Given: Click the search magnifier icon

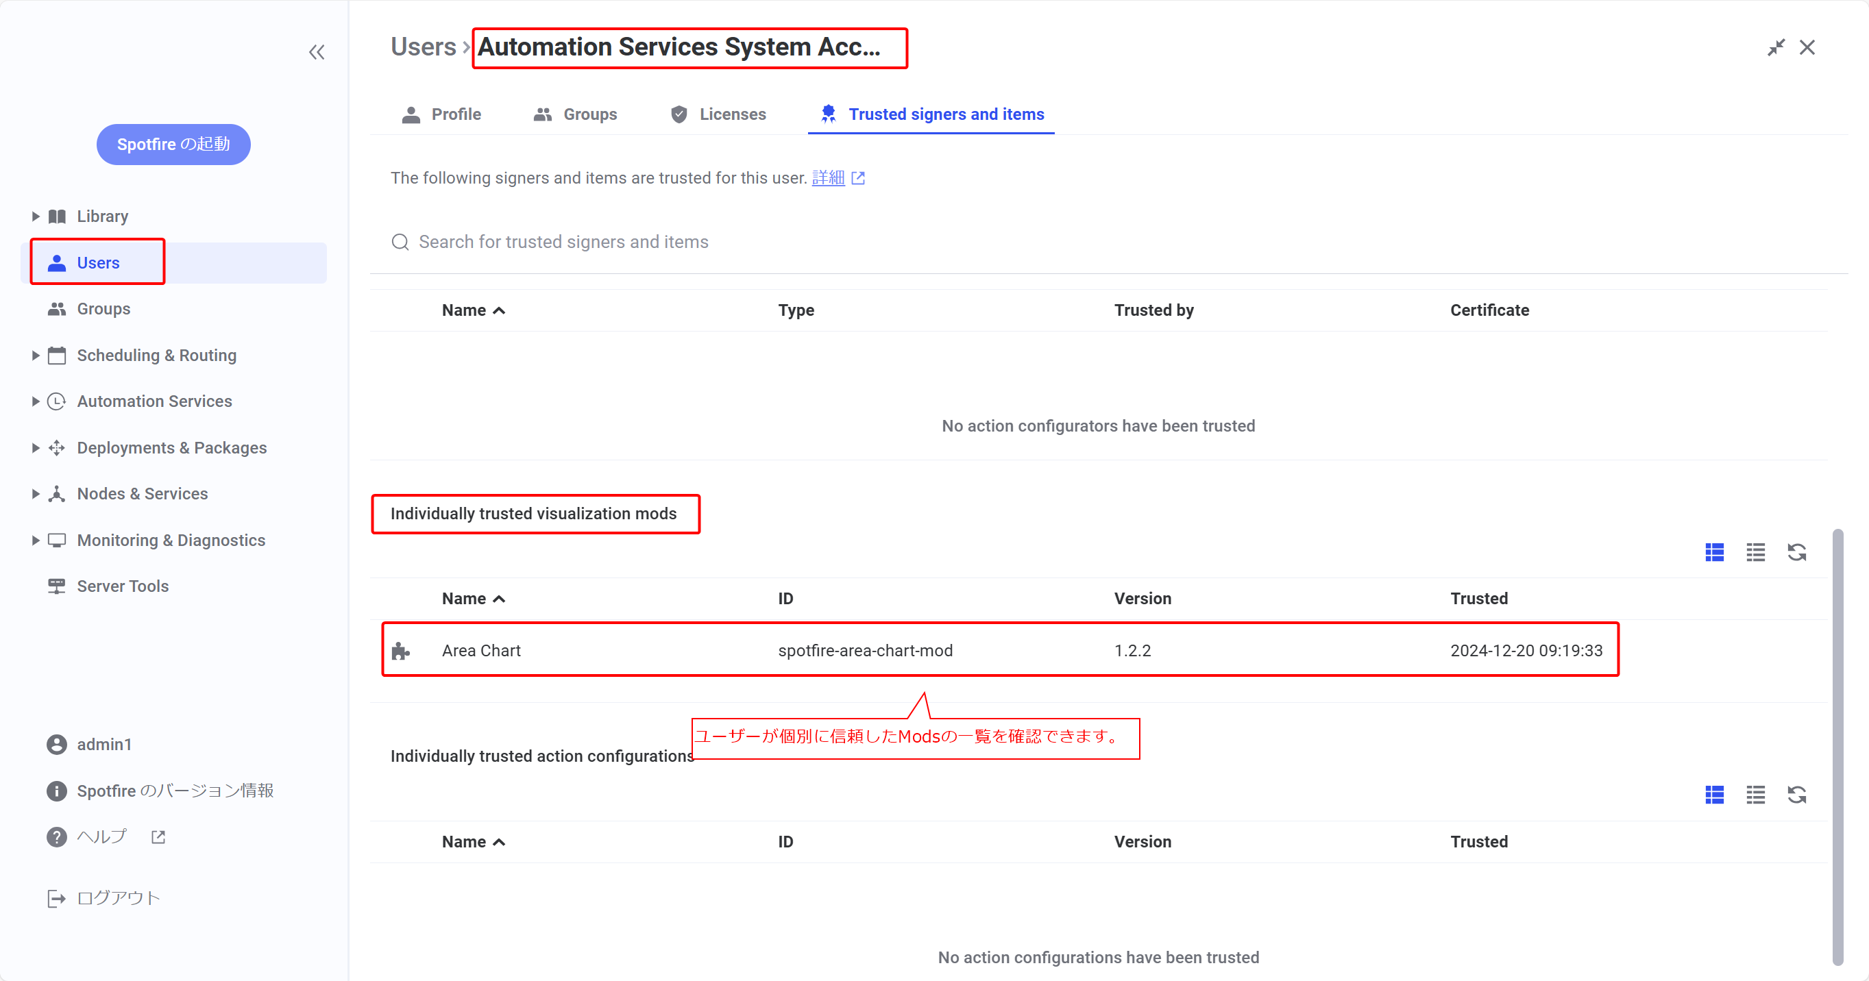Looking at the screenshot, I should [x=400, y=243].
